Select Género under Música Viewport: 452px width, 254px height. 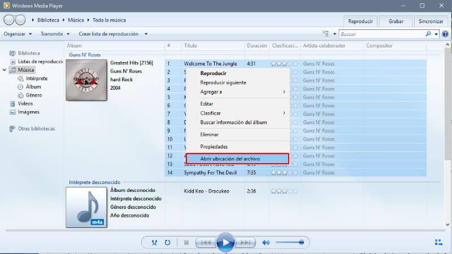pos(34,95)
